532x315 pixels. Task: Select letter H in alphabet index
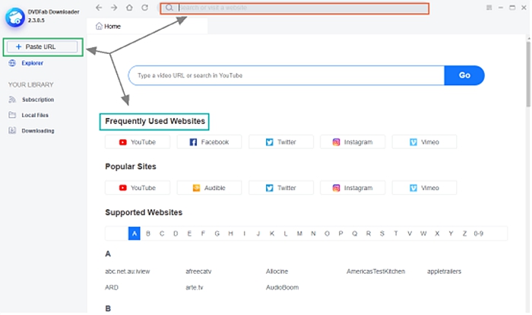[231, 234]
